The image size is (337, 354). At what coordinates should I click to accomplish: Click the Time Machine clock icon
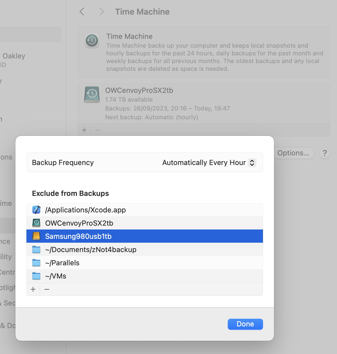click(x=92, y=40)
